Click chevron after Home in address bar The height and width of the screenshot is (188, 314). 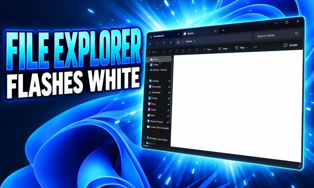195,41
